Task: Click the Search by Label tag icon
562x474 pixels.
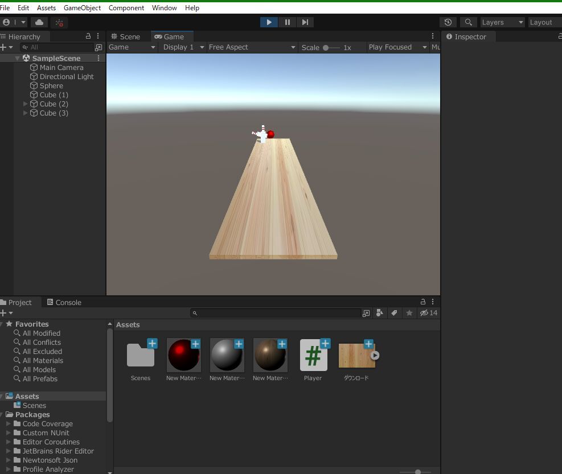Action: coord(394,313)
